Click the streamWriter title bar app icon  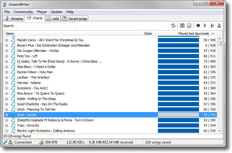pyautogui.click(x=5, y=4)
